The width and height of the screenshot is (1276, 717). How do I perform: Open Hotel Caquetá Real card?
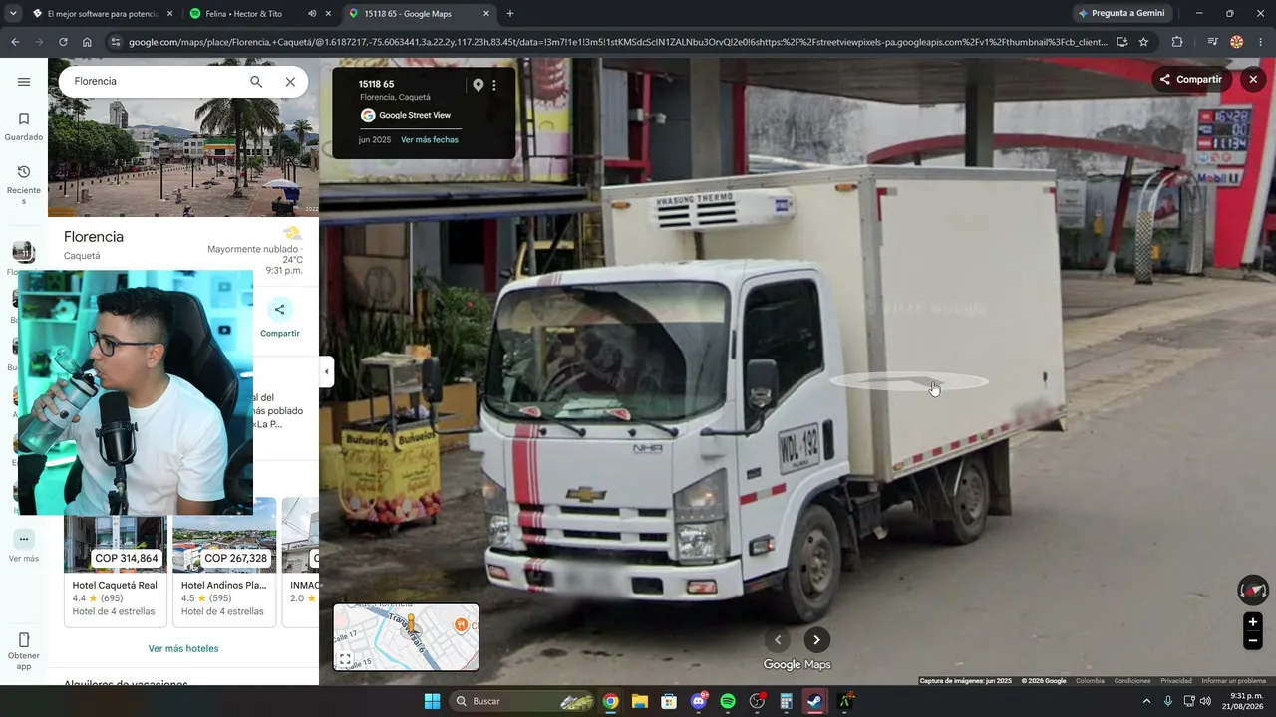click(116, 563)
